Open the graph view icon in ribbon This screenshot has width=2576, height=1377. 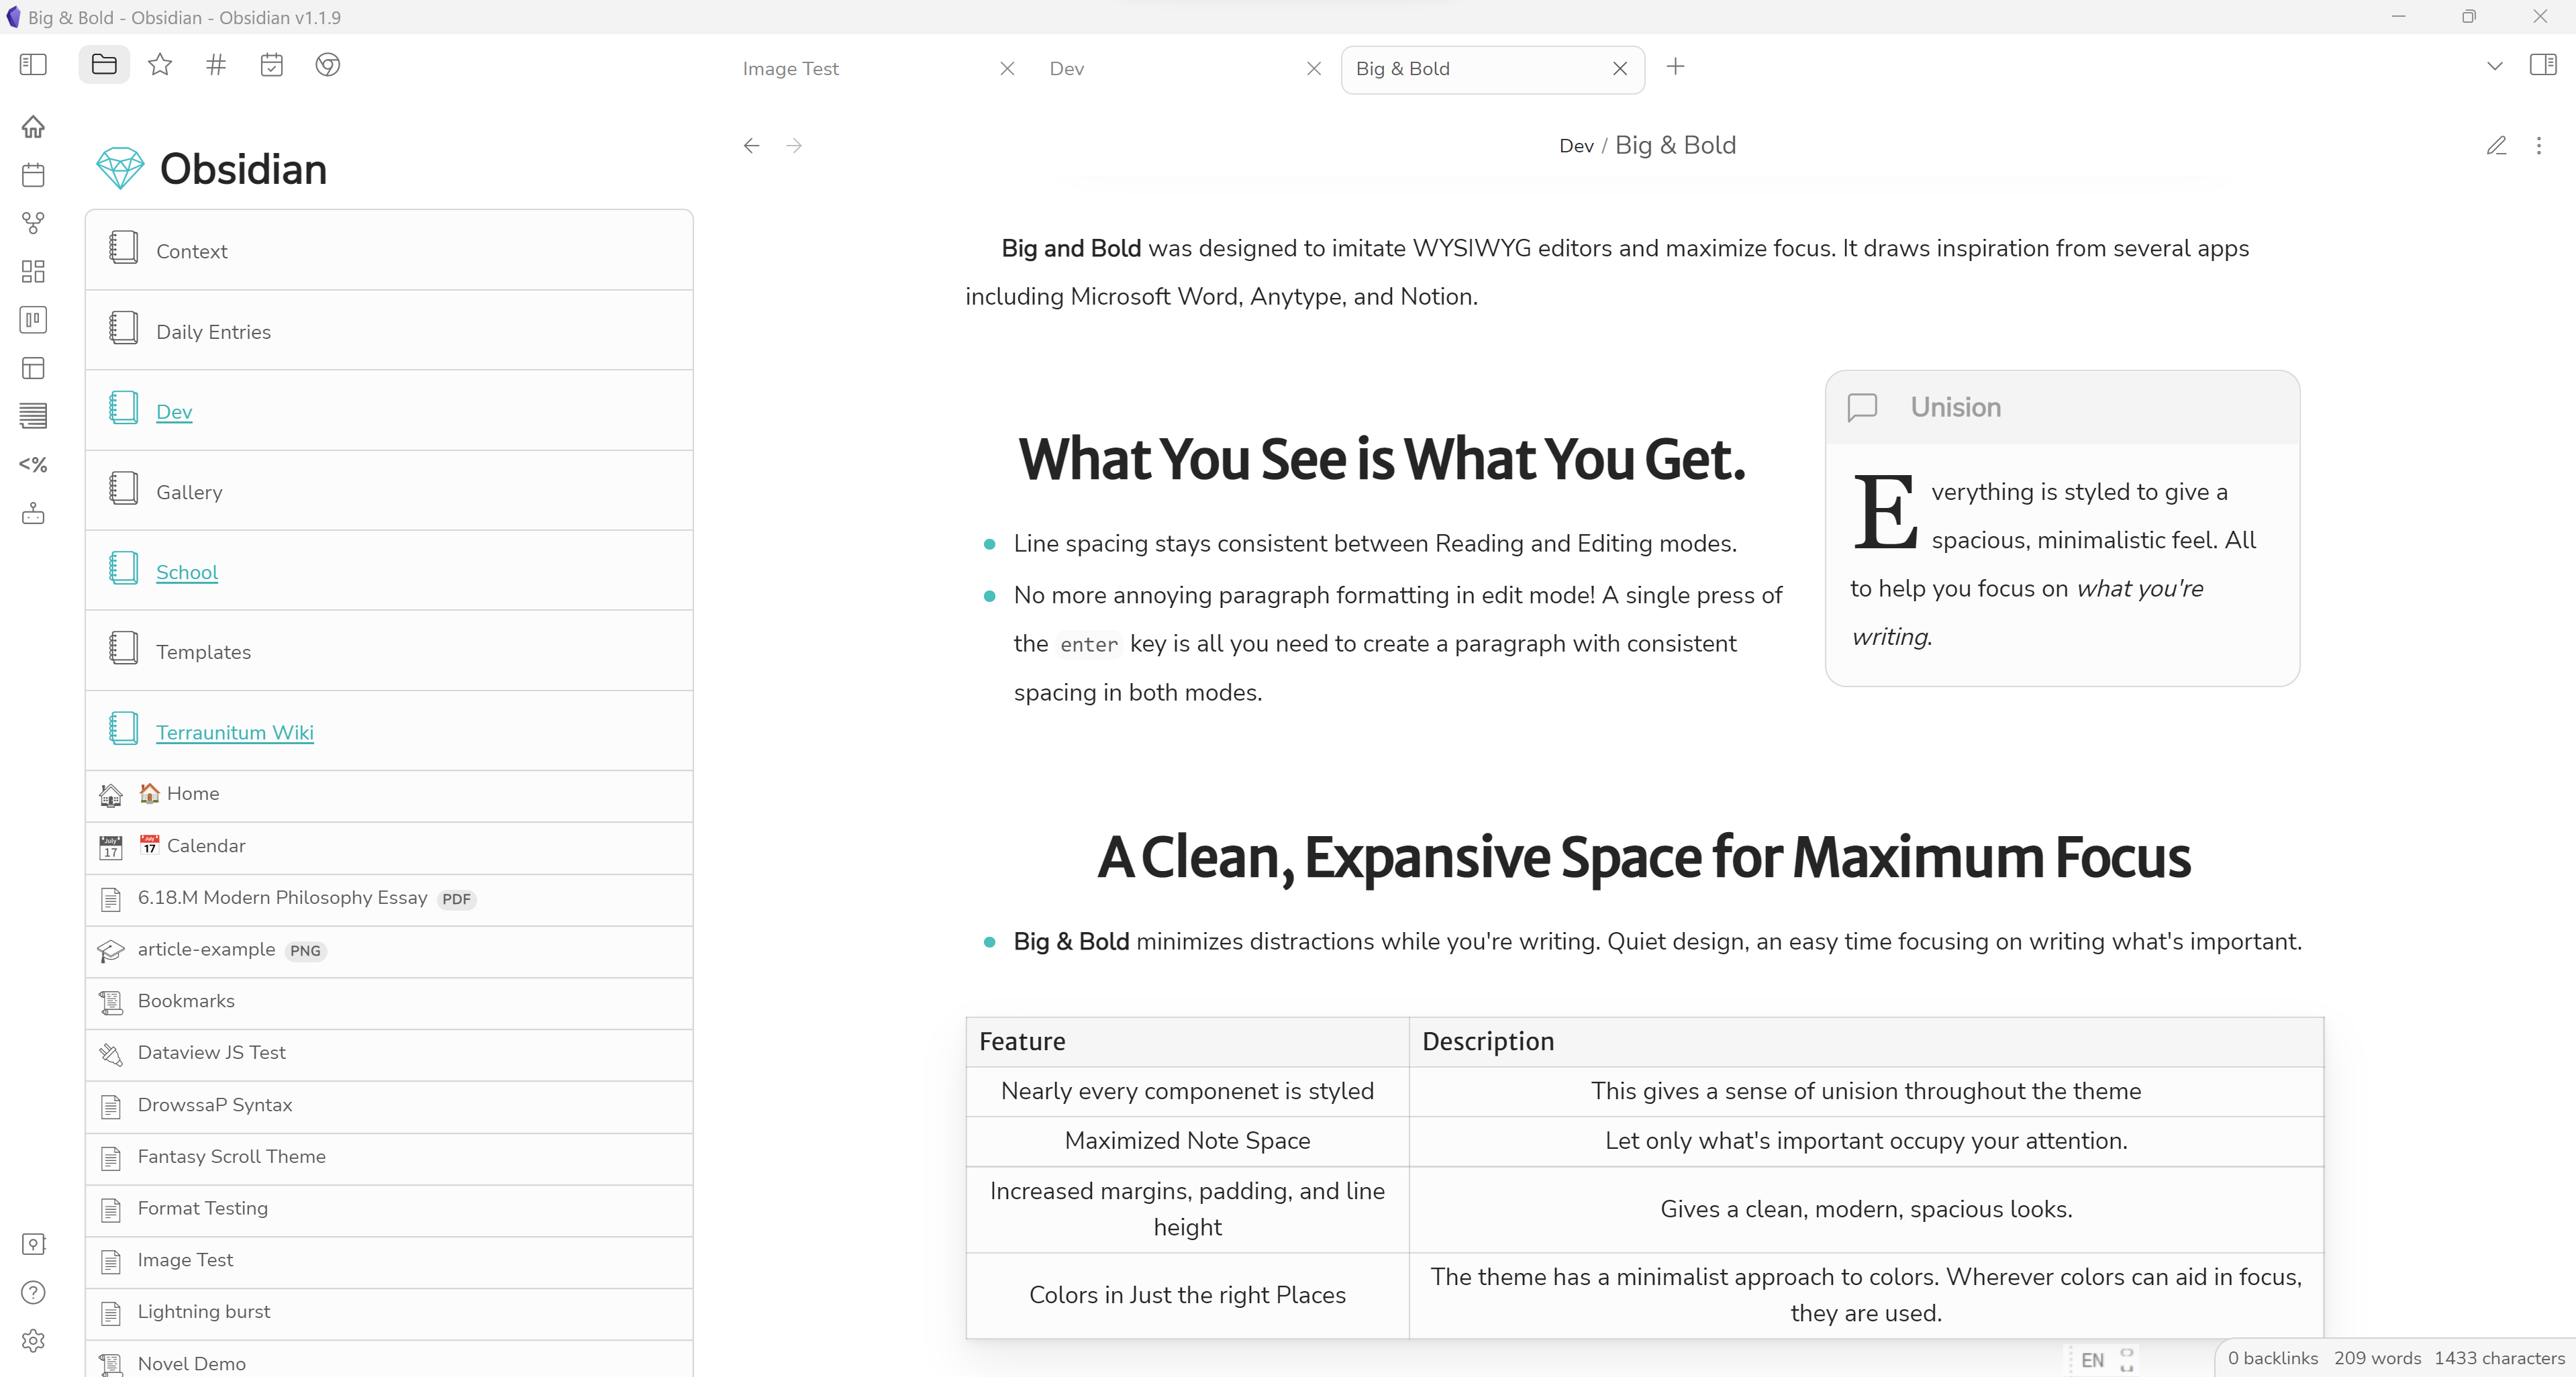(x=33, y=222)
